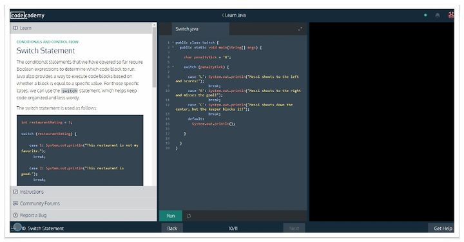This screenshot has width=464, height=242.
Task: Click 'The switch statement is used as follows:' text
Action: click(x=57, y=108)
